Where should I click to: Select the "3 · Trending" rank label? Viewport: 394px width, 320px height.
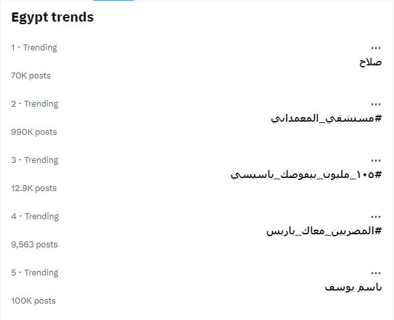point(34,160)
